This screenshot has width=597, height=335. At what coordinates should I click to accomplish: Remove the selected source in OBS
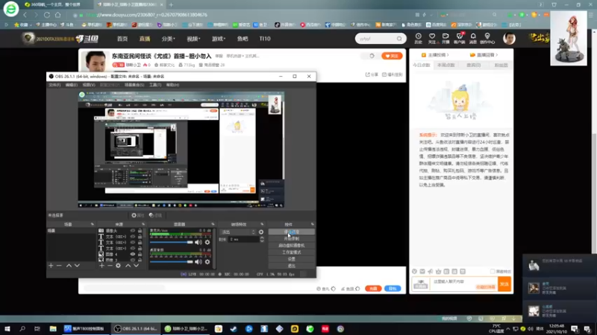110,266
